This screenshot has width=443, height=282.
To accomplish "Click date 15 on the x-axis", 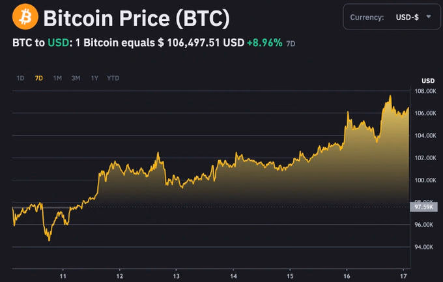I will click(290, 275).
